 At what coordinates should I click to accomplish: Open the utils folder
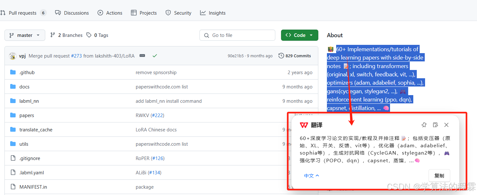click(x=24, y=144)
